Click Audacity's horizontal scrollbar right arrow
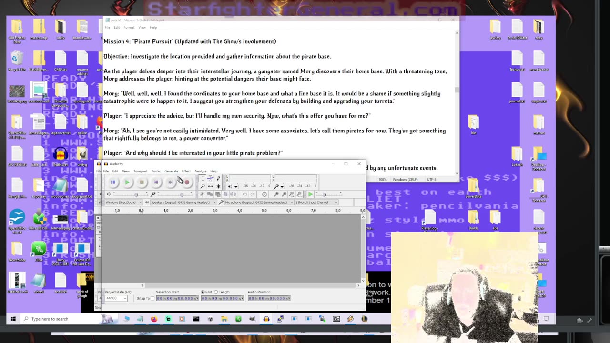 pos(358,285)
